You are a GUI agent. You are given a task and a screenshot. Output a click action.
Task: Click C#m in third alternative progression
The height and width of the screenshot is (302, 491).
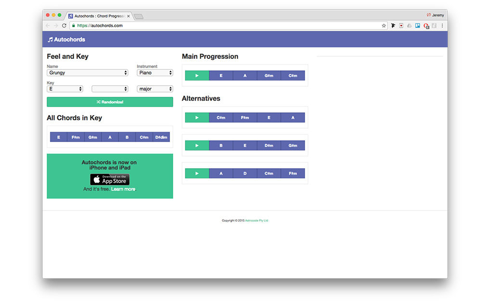pos(269,173)
